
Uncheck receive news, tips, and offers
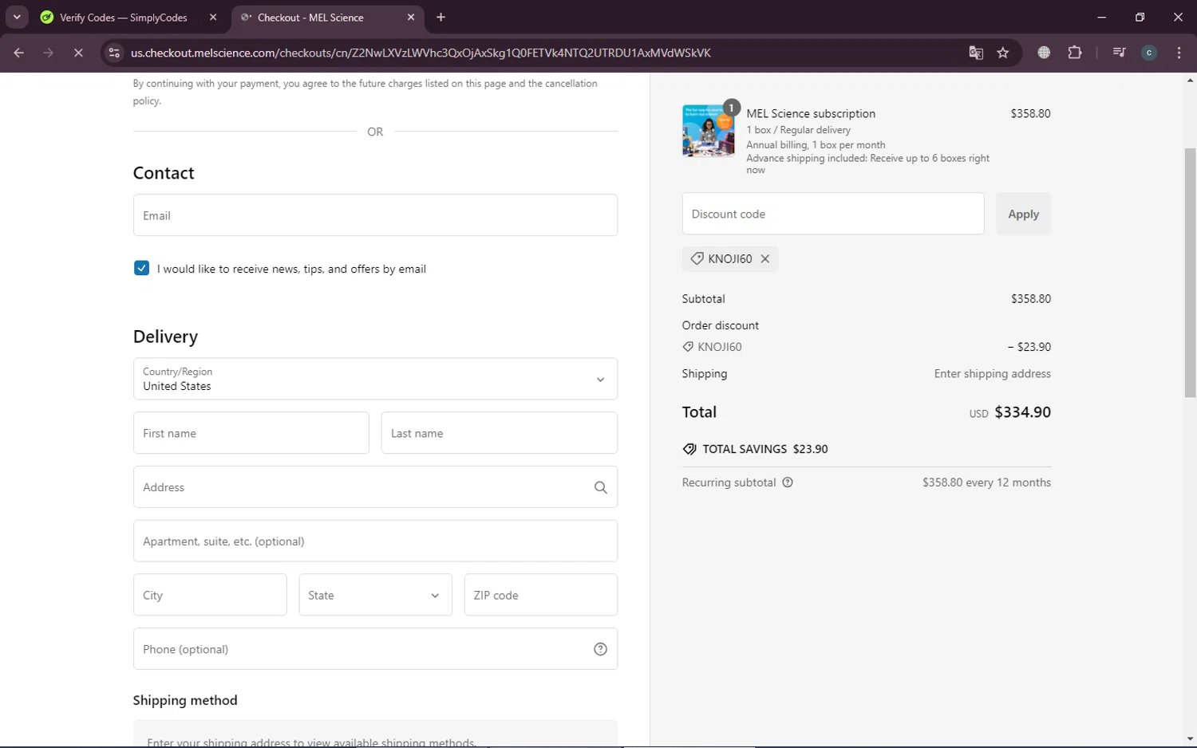[x=141, y=269]
